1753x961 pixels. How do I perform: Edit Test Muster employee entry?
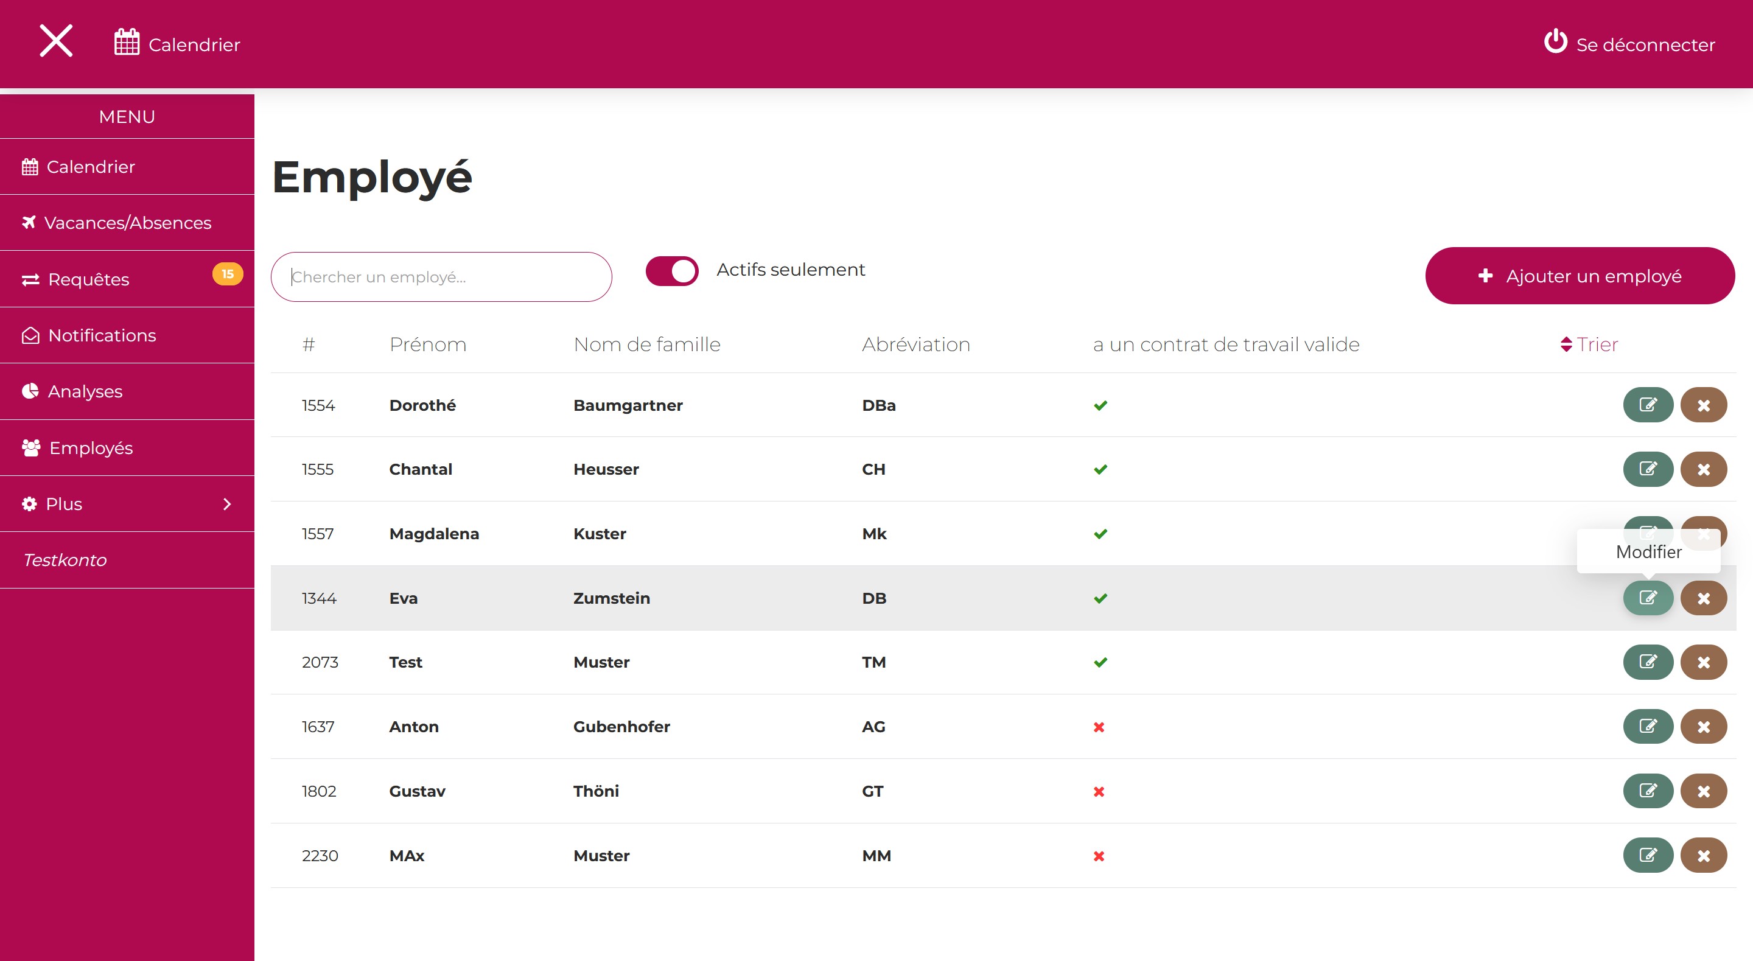click(1648, 662)
